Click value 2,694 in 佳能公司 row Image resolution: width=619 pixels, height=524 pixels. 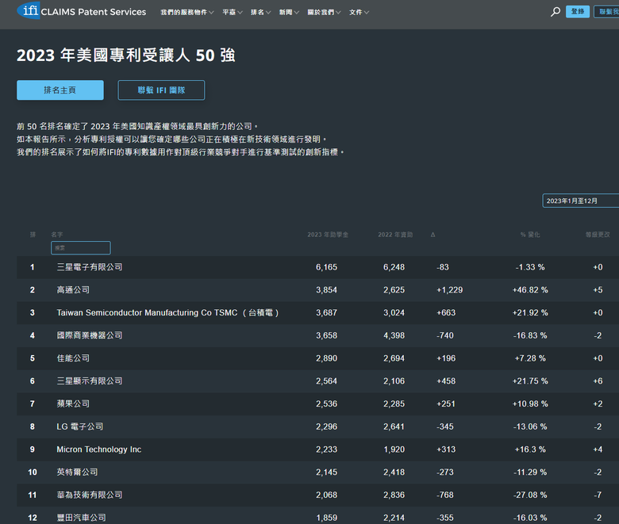click(394, 358)
